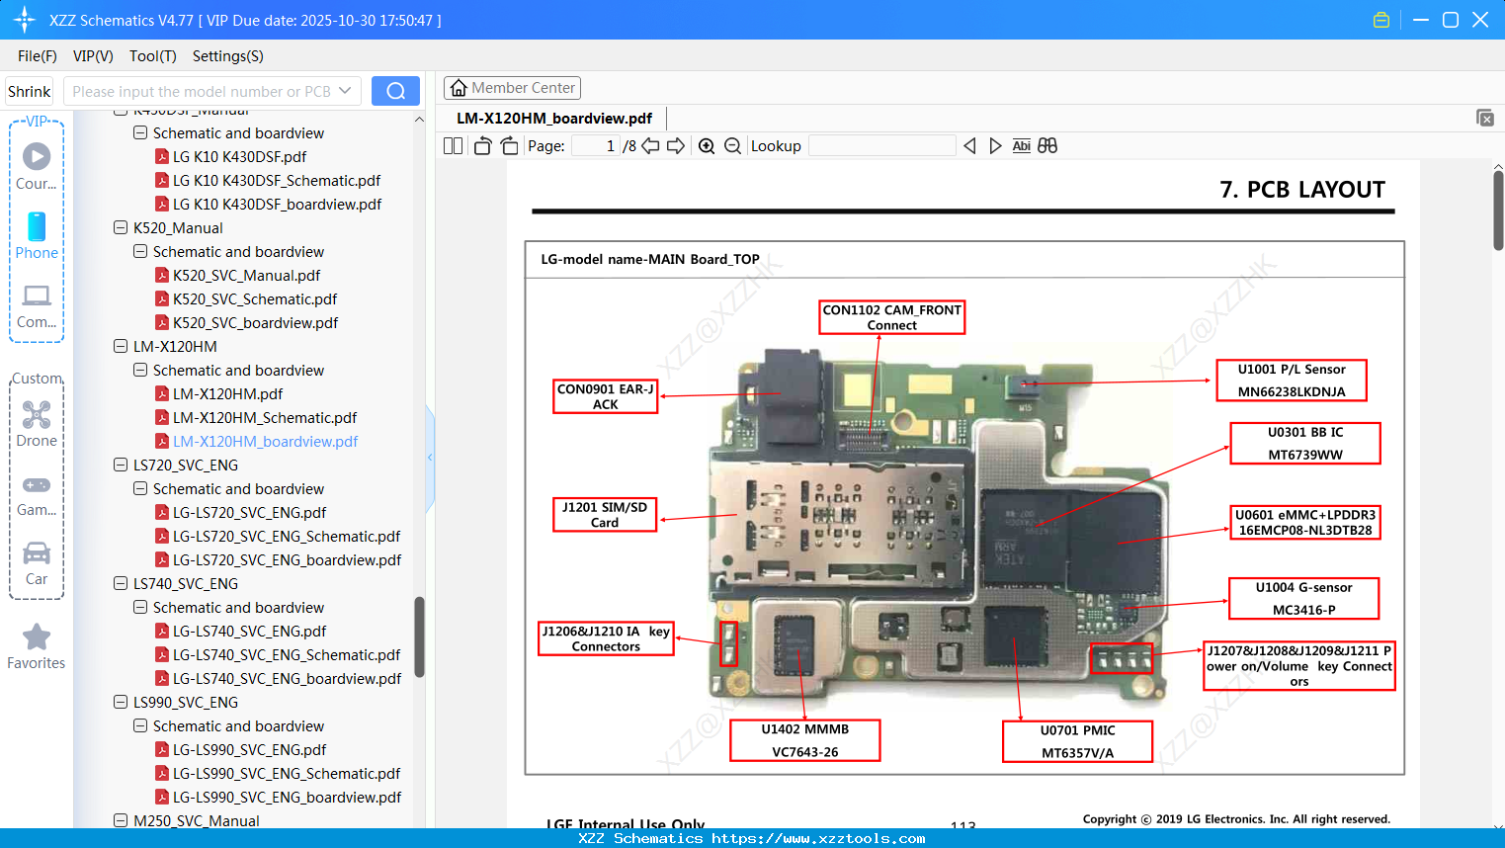Screen dimensions: 1505x848
Task: Collapse the LM-X120HM folder
Action: [123, 346]
